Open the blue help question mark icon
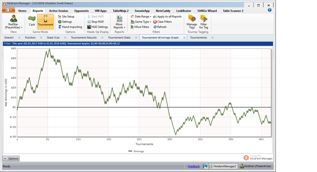This screenshot has width=317, height=172. point(269,10)
